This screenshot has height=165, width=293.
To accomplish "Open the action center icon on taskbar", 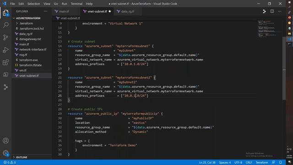I will pyautogui.click(x=289, y=162).
